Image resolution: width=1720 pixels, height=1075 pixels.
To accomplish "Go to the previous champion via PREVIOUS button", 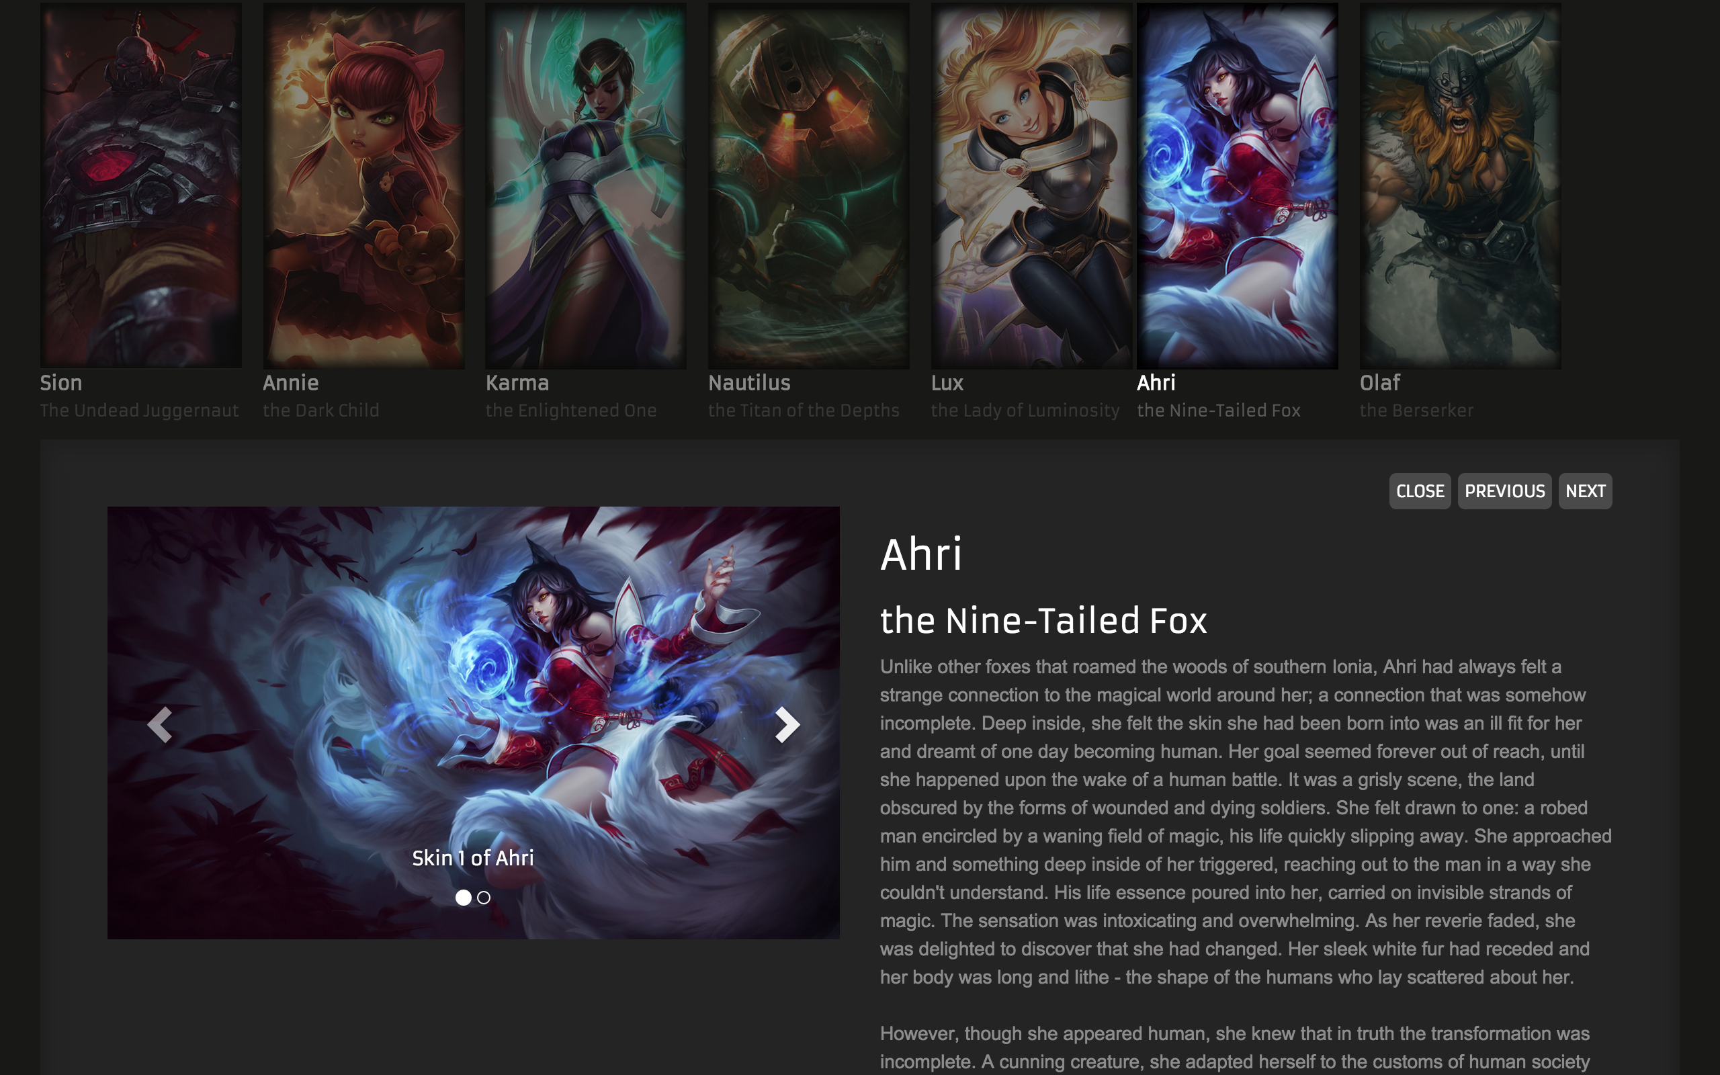I will pos(1504,491).
